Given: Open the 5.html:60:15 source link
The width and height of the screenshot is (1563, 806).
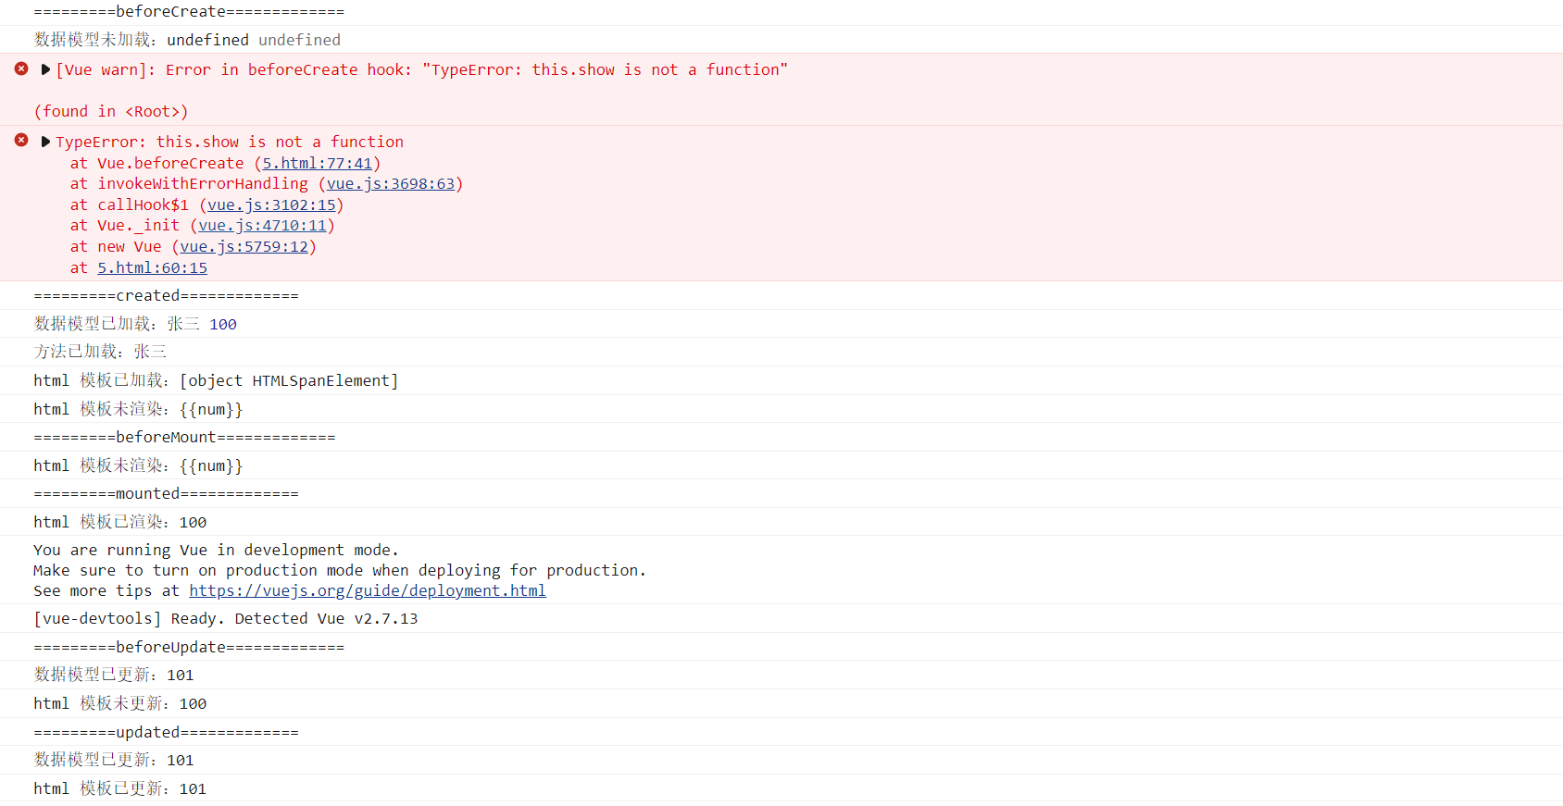Looking at the screenshot, I should click(153, 267).
